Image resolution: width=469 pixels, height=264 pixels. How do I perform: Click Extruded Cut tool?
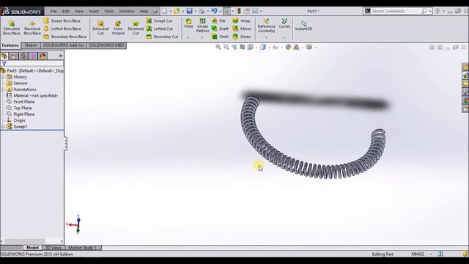(100, 28)
